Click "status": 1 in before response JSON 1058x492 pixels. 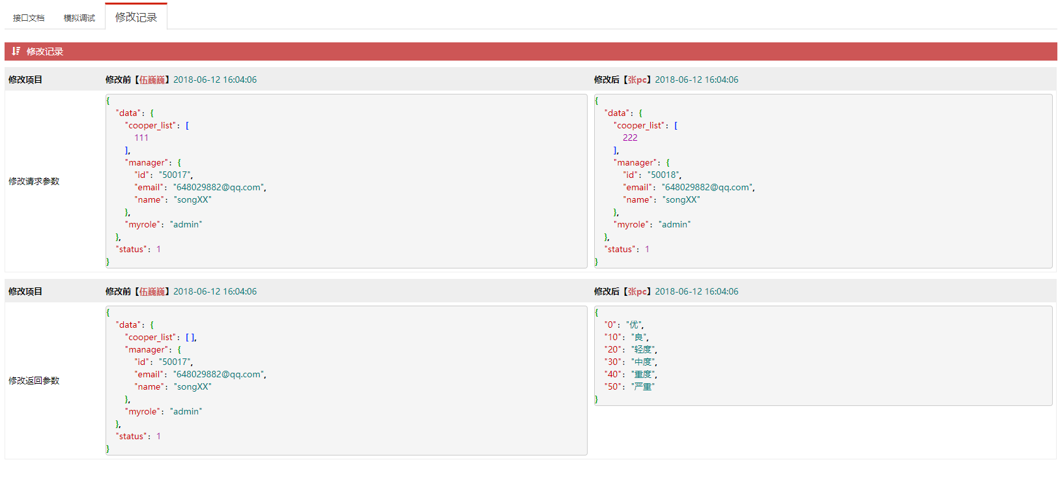pyautogui.click(x=138, y=436)
